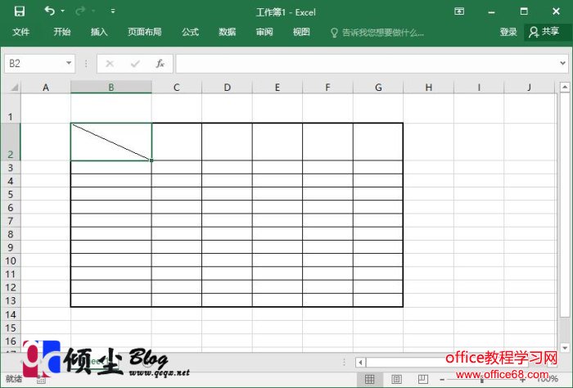Select row 15 header
Image resolution: width=573 pixels, height=388 pixels.
coord(11,327)
